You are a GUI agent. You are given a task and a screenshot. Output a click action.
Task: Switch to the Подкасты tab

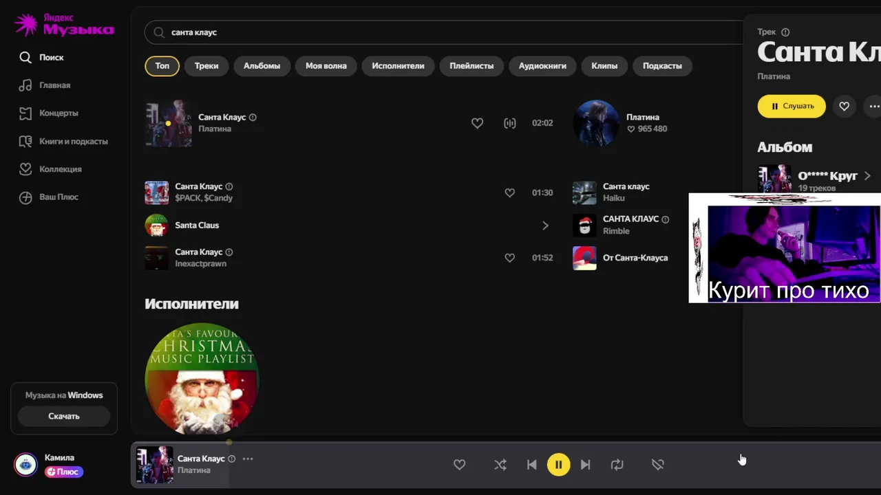662,66
